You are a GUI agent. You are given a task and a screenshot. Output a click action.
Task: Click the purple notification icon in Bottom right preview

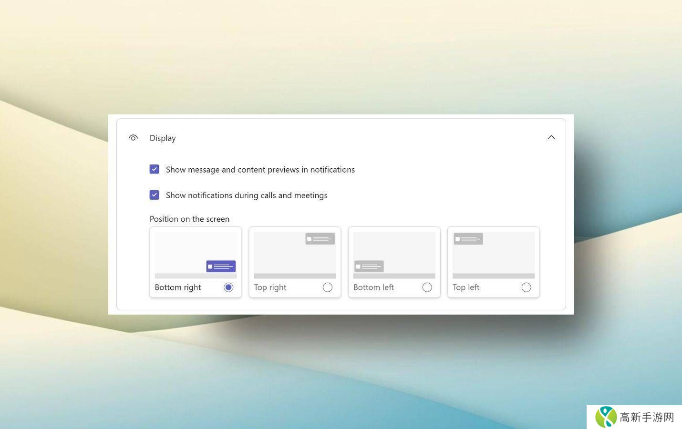(221, 266)
